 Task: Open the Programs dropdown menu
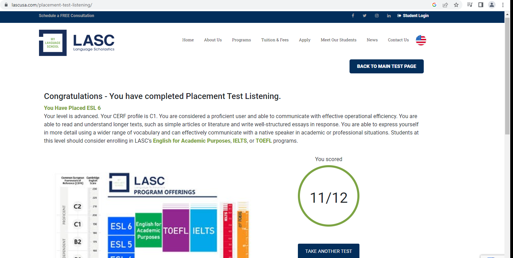click(x=241, y=40)
